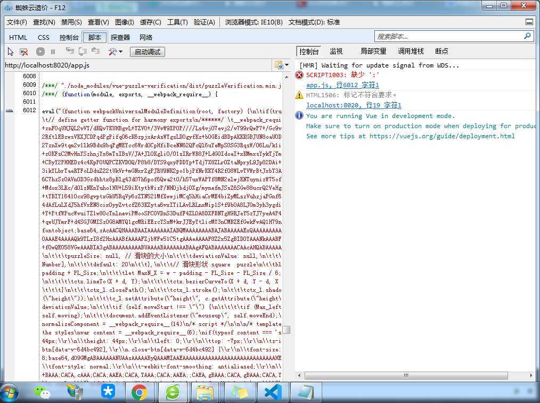The height and width of the screenshot is (403, 540).
Task: Open the 图像(I) menu
Action: tap(124, 22)
